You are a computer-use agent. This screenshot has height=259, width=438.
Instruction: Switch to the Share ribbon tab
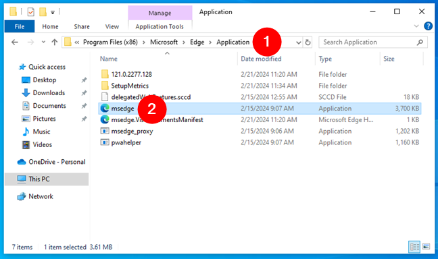point(82,26)
